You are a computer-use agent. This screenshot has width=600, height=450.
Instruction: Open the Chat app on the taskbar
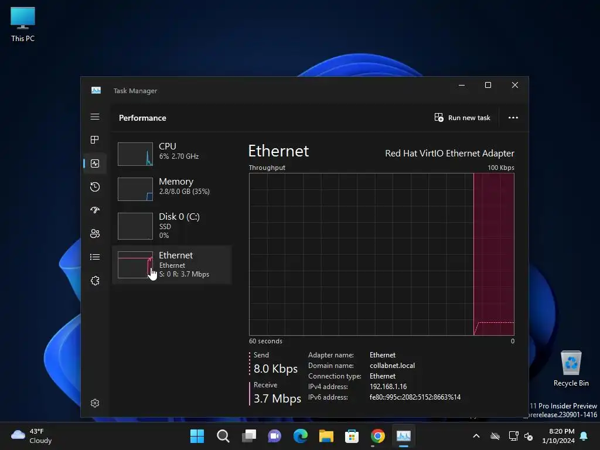point(274,436)
